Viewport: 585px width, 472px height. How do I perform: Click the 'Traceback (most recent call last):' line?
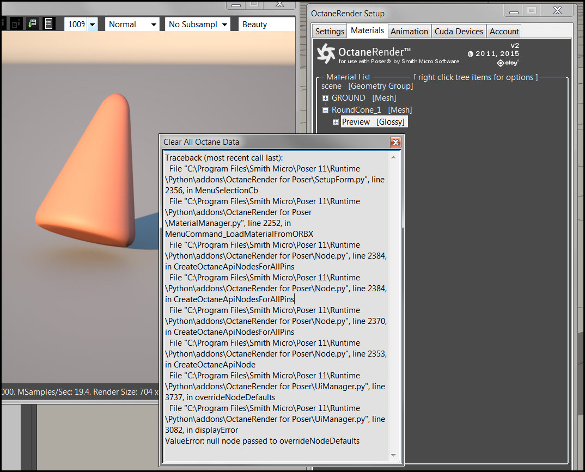pos(224,158)
